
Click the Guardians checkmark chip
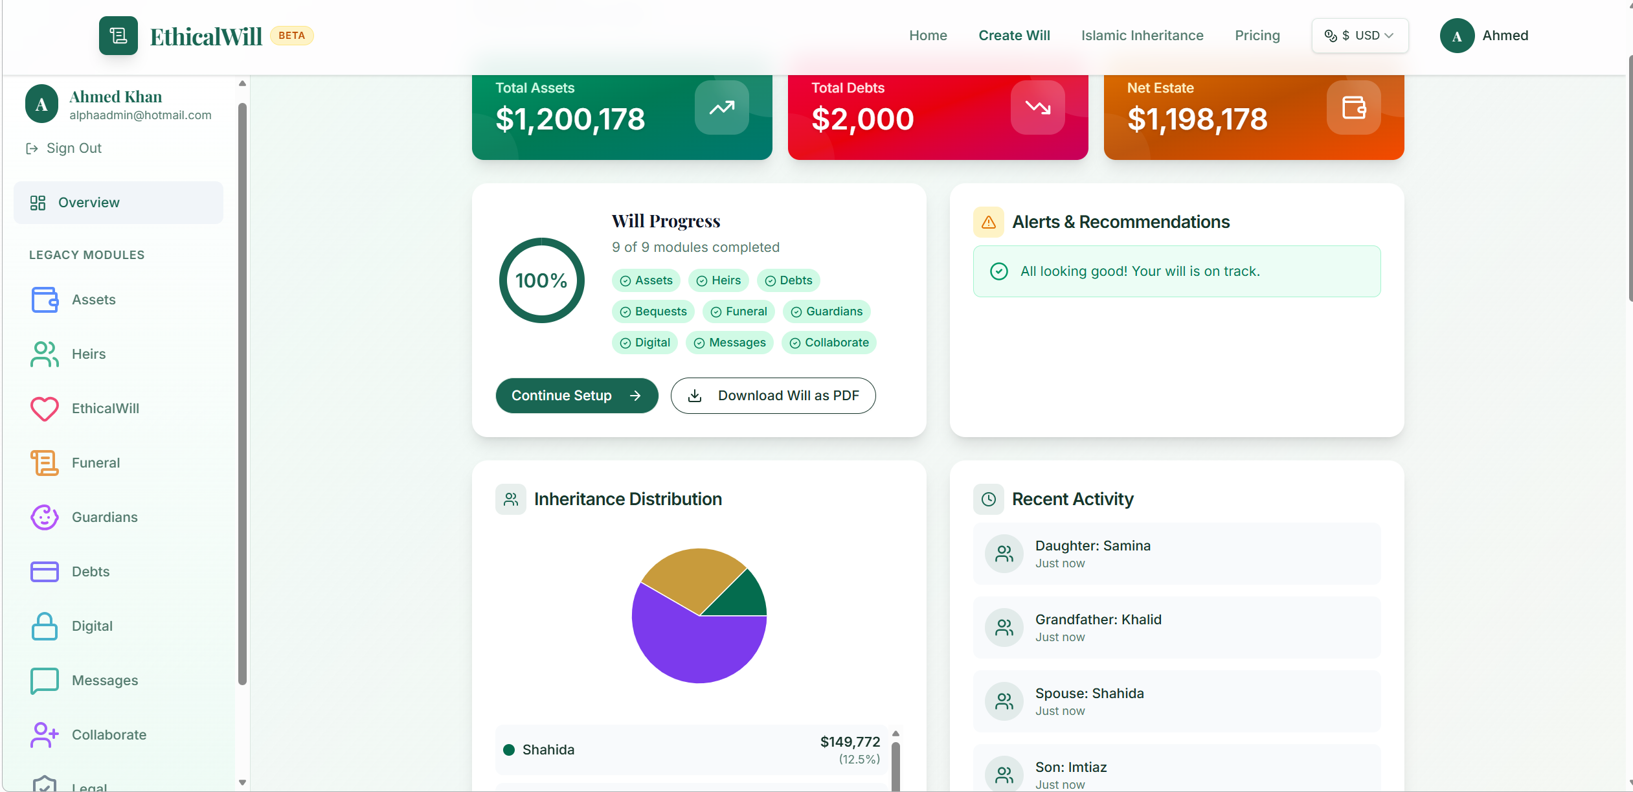point(826,311)
